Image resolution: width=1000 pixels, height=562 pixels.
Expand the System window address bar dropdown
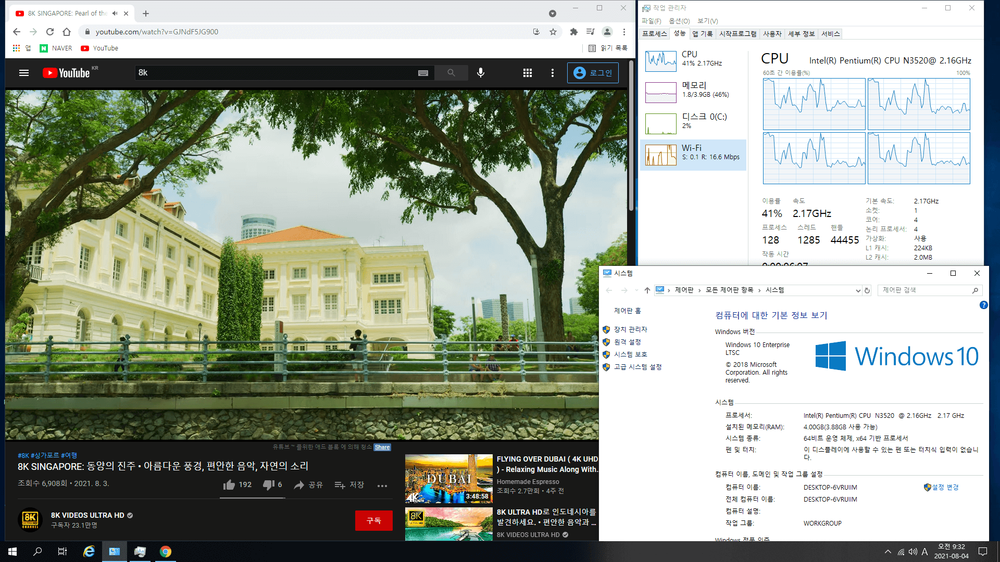[x=858, y=290]
